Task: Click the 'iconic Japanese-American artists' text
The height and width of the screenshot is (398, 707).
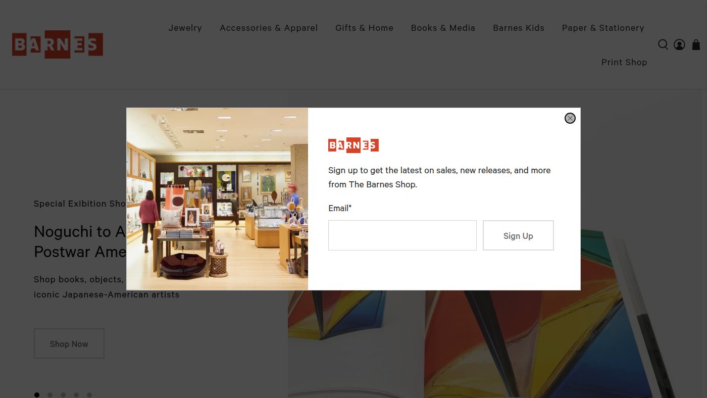Action: pos(107,294)
